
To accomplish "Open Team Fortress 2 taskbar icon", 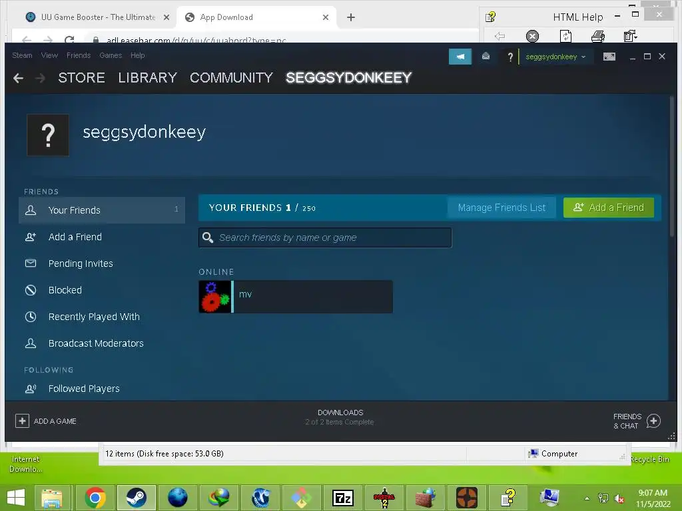I will click(467, 498).
